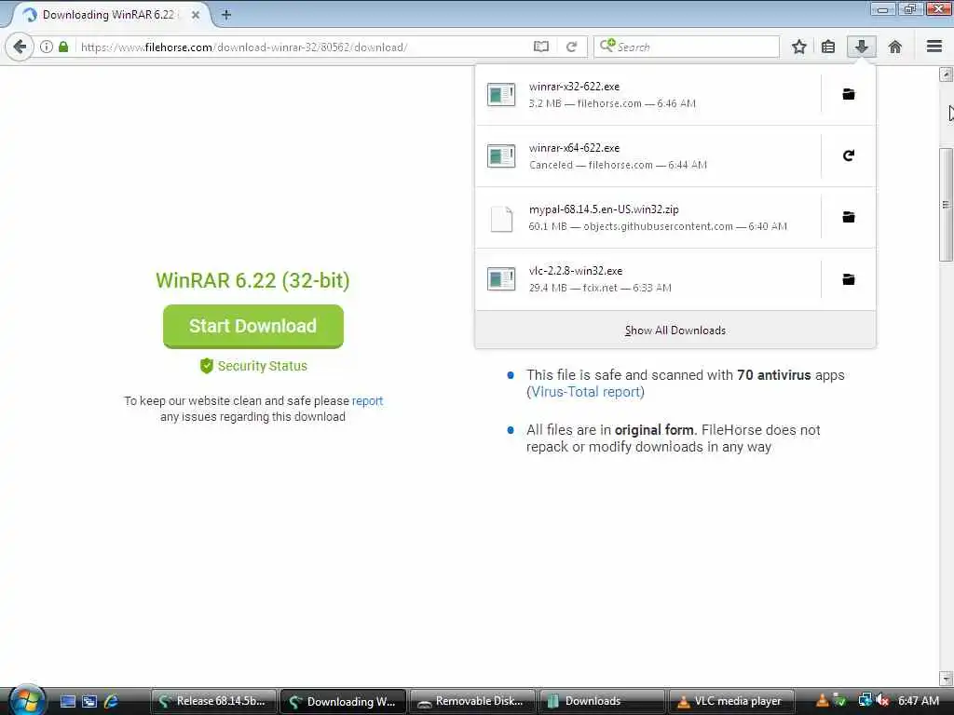Switch to VLC media player taskbar button
The width and height of the screenshot is (954, 715).
click(732, 701)
